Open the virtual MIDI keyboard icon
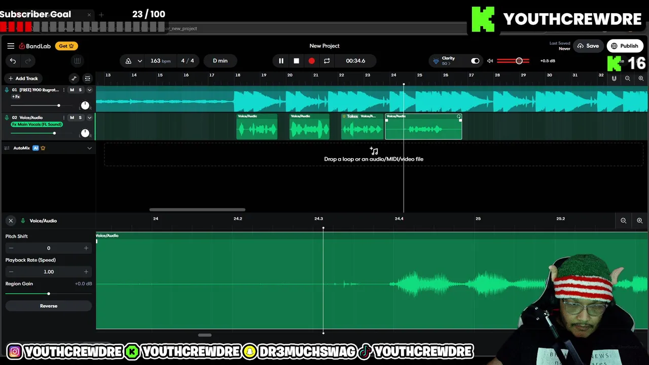649x365 pixels. pos(77,61)
